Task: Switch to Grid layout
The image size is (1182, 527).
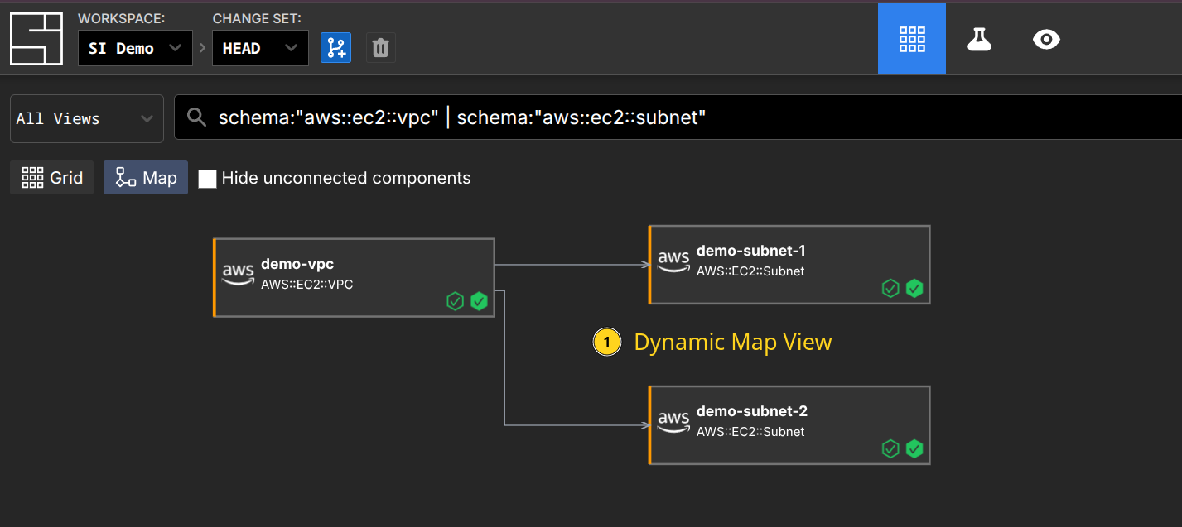Action: [x=52, y=178]
